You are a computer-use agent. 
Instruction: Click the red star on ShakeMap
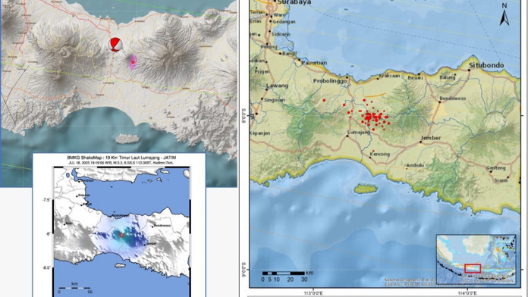(121, 235)
